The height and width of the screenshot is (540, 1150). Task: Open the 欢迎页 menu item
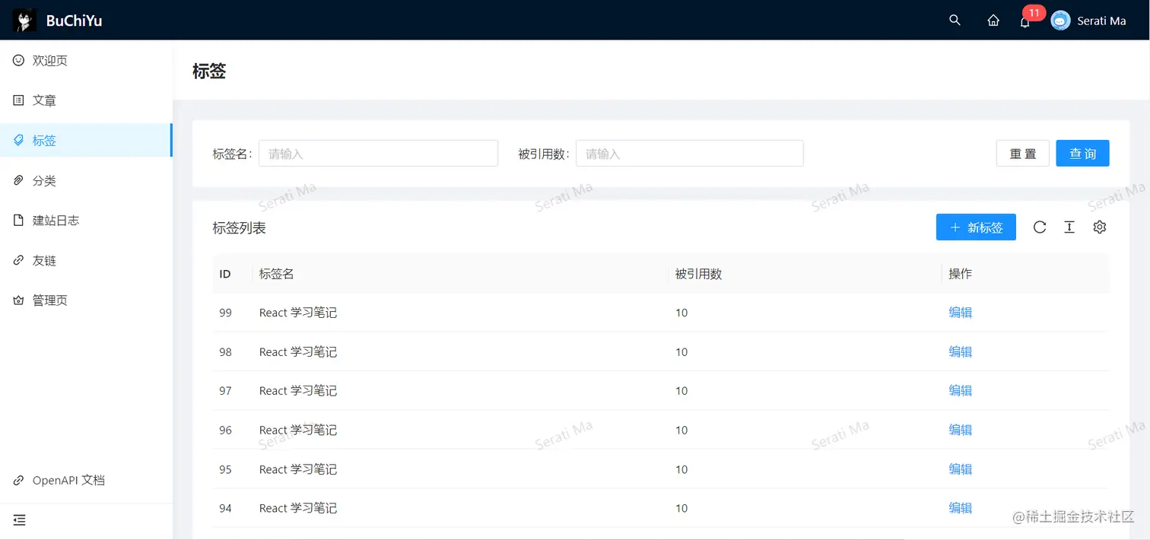click(x=86, y=60)
